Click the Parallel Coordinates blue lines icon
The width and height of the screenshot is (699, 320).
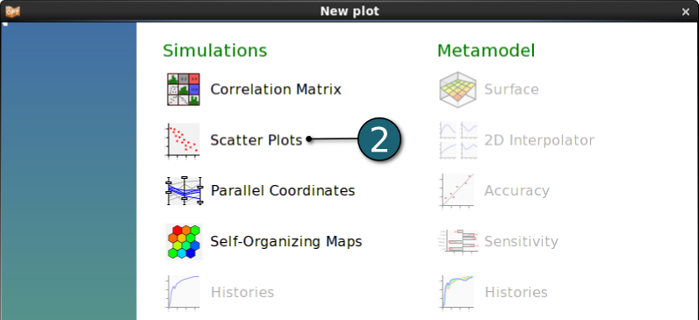(184, 191)
